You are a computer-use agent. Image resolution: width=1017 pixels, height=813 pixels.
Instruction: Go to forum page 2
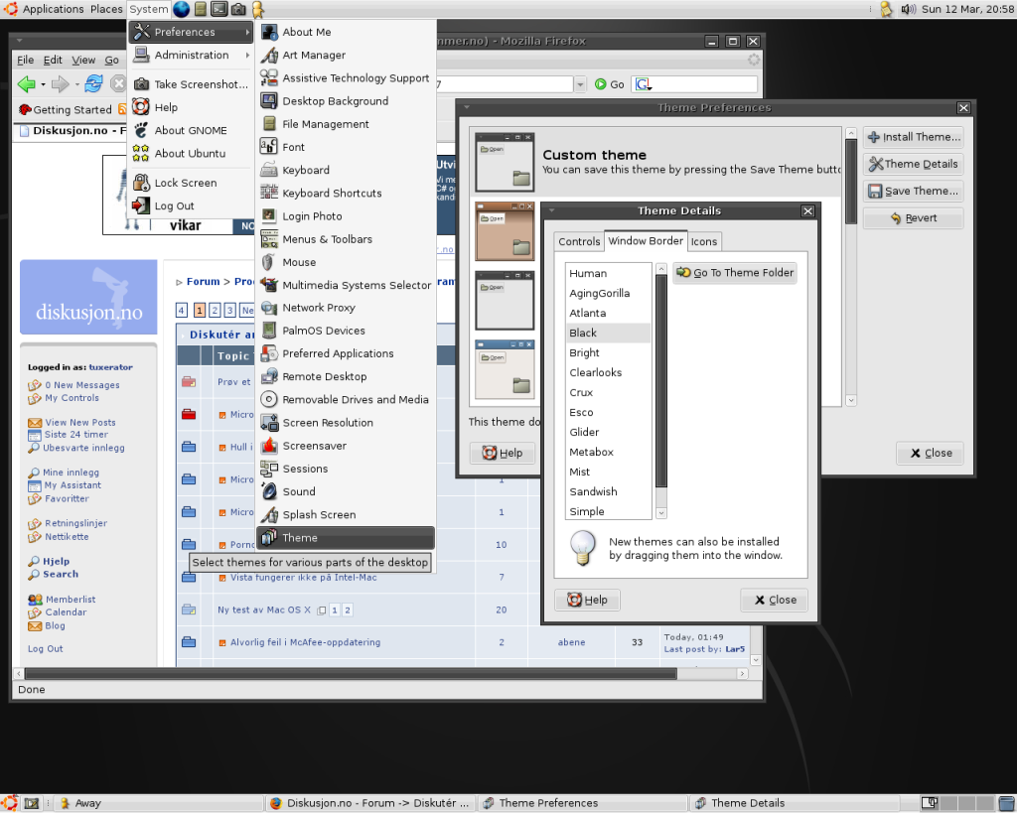215,311
